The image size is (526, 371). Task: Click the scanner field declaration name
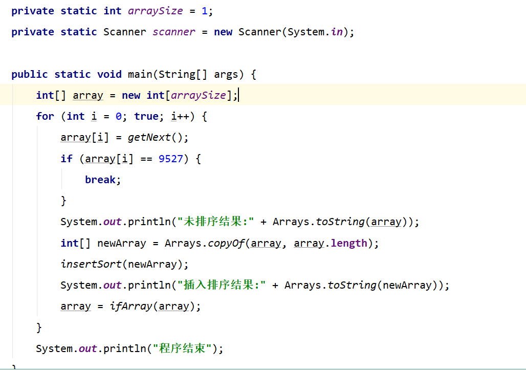click(x=174, y=32)
